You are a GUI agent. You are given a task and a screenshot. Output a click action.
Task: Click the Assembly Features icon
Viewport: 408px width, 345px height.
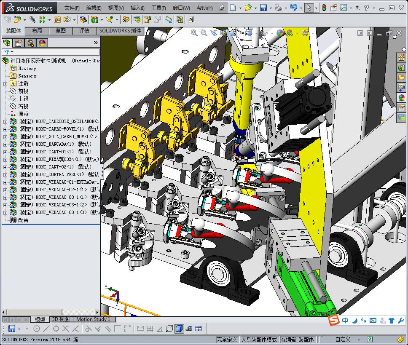click(94, 19)
